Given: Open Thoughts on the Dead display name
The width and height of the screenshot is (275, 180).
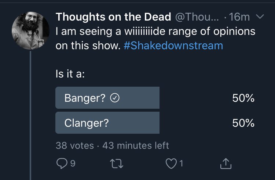Looking at the screenshot, I should 113,17.
